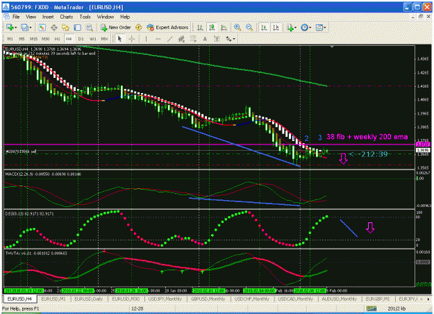This screenshot has width=434, height=314.
Task: Select the text label T tool
Action: 217,39
